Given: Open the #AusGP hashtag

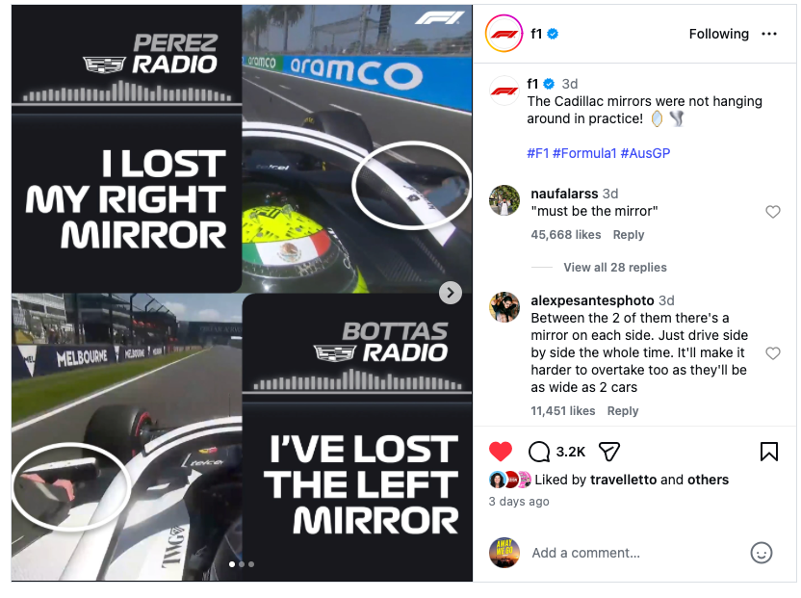Looking at the screenshot, I should click(x=645, y=153).
